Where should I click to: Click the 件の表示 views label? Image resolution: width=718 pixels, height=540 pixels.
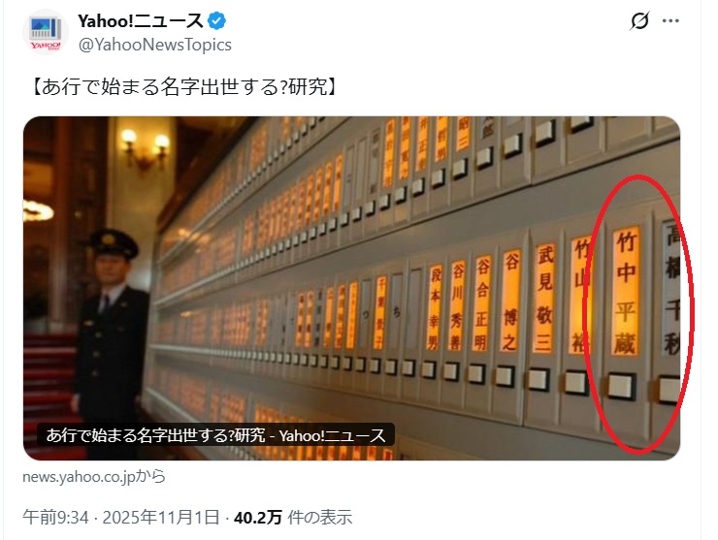coord(320,518)
